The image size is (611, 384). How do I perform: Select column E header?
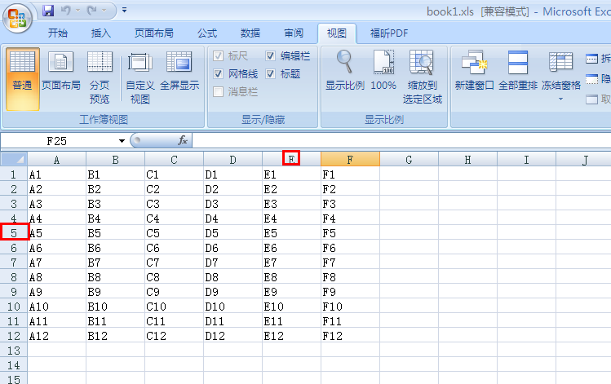291,160
